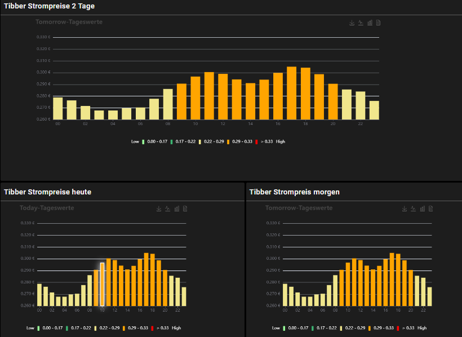Change the Strompreis morgen chart to bar type

coord(423,209)
